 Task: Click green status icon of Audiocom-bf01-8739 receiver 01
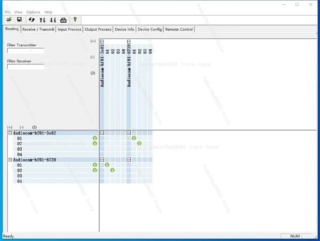click(95, 165)
